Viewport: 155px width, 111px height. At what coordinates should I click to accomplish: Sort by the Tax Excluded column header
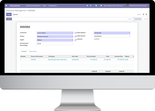(x=91, y=57)
